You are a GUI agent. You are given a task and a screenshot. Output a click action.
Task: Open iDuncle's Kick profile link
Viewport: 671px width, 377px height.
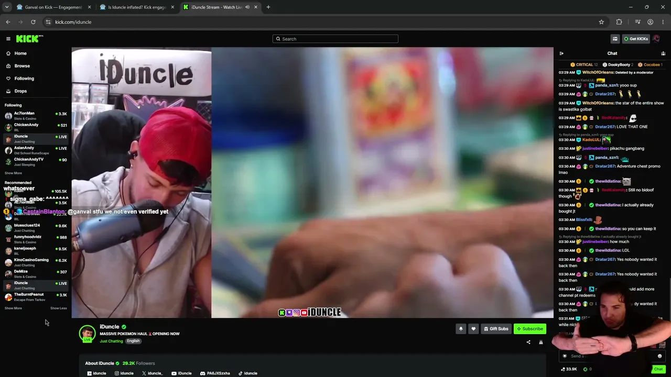96,373
